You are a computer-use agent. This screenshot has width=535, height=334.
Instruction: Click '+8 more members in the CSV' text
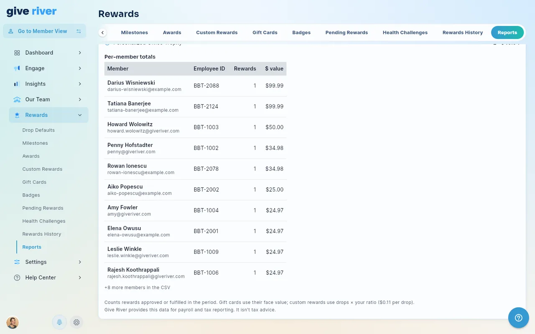click(x=138, y=288)
